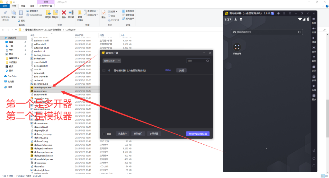Click deselect all (全部取消) in ribbon
Viewport: 329px width, 178px height.
pos(128,15)
